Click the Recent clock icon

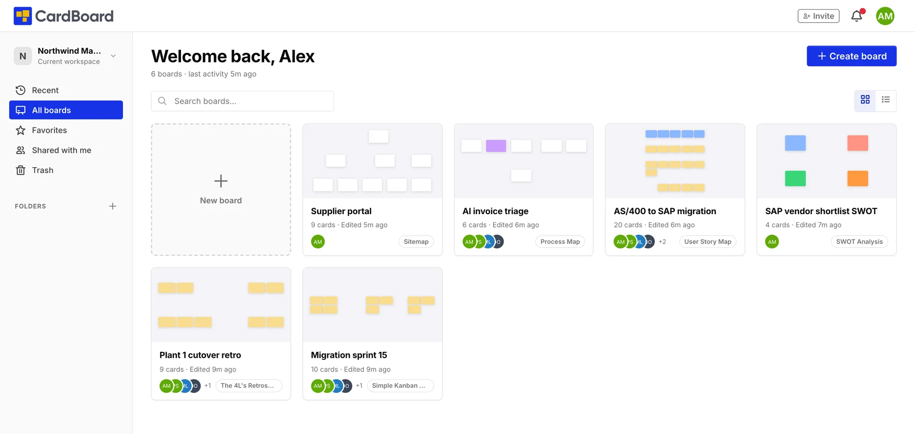(20, 90)
